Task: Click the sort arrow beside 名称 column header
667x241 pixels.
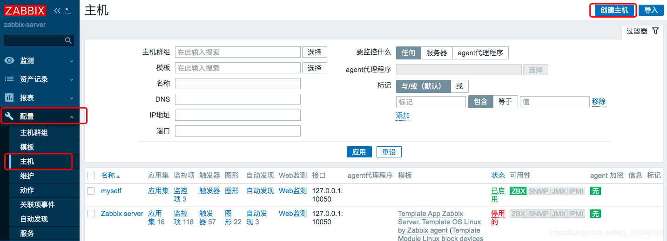Action: pyautogui.click(x=118, y=176)
